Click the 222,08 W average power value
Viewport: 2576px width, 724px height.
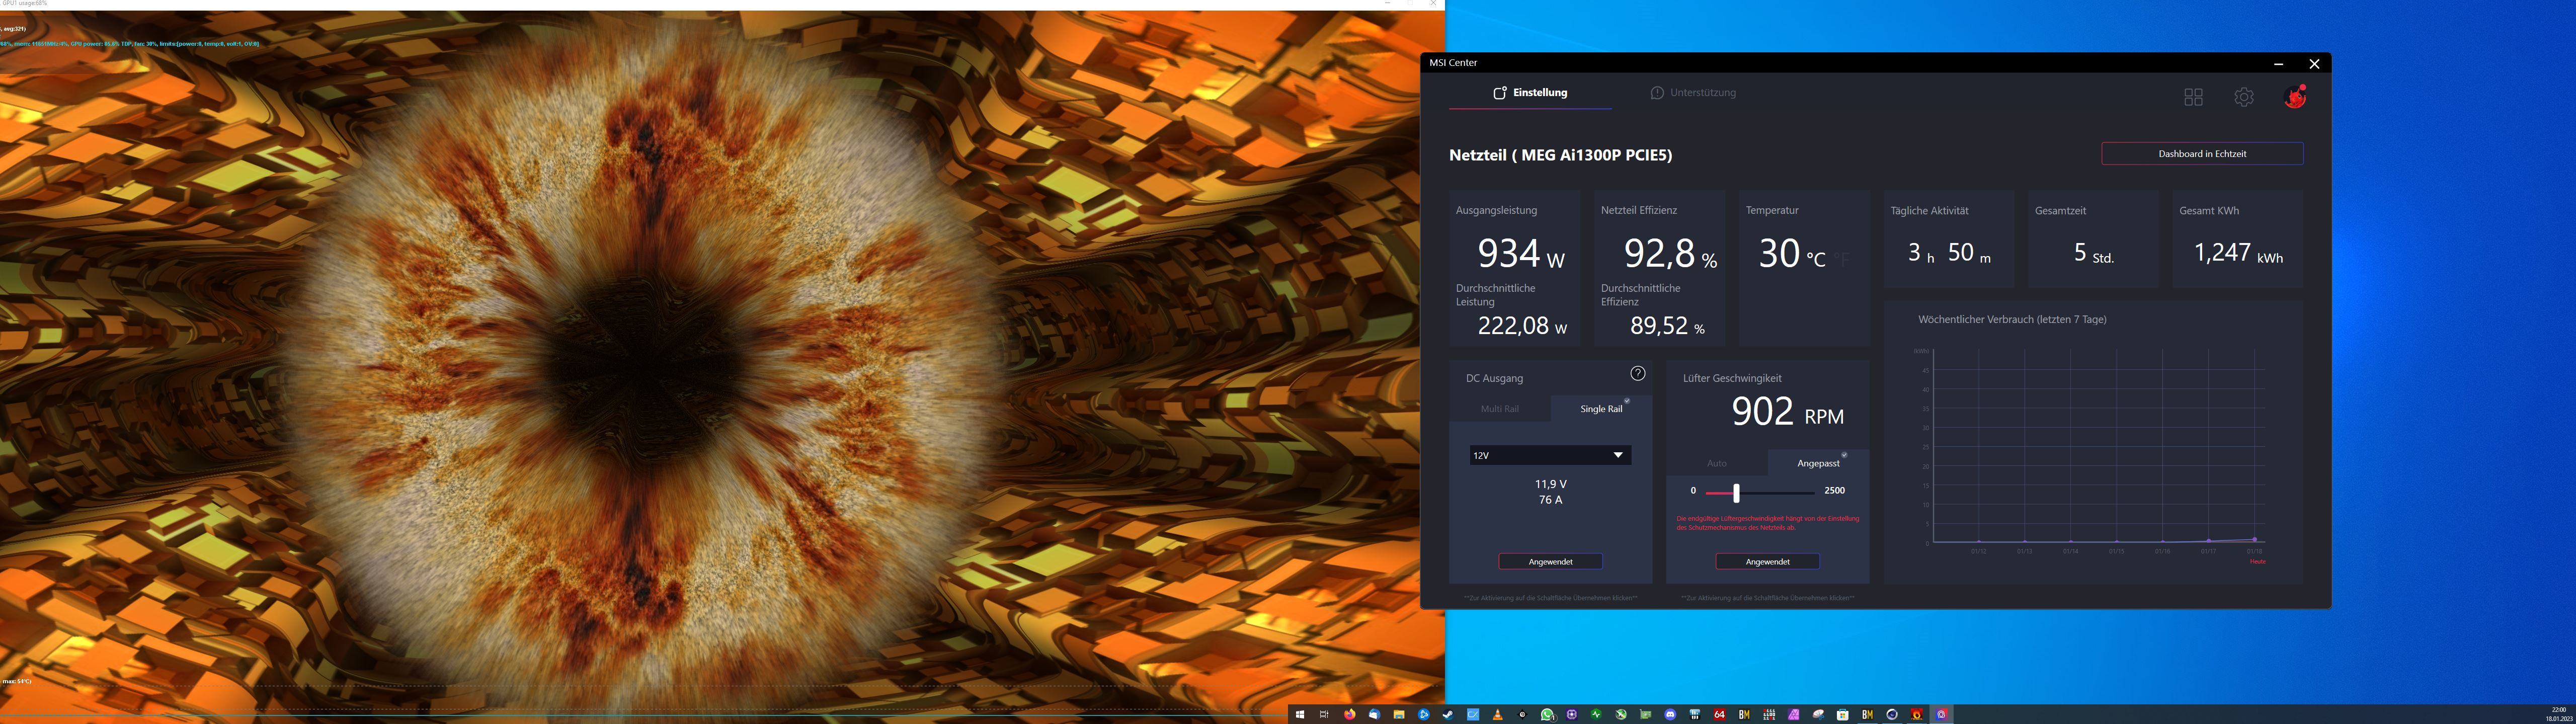1522,326
